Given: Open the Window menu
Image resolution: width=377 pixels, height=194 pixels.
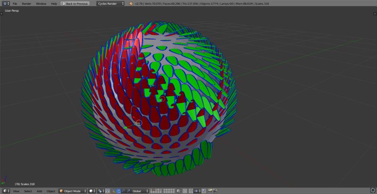Looking at the screenshot, I should click(x=41, y=4).
